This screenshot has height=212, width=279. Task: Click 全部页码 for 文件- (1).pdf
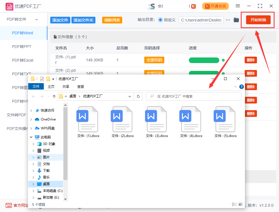[154, 60]
